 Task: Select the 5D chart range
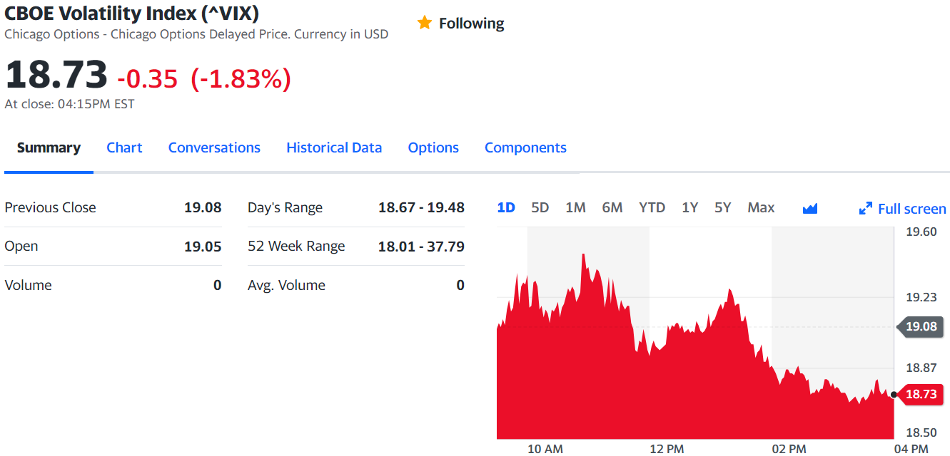(540, 207)
